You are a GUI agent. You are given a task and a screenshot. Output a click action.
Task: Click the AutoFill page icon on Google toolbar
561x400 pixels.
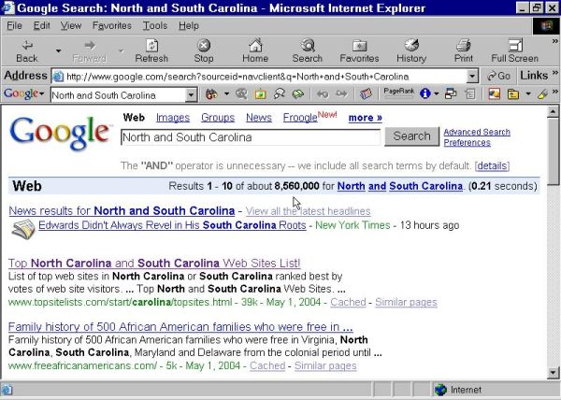[x=470, y=94]
